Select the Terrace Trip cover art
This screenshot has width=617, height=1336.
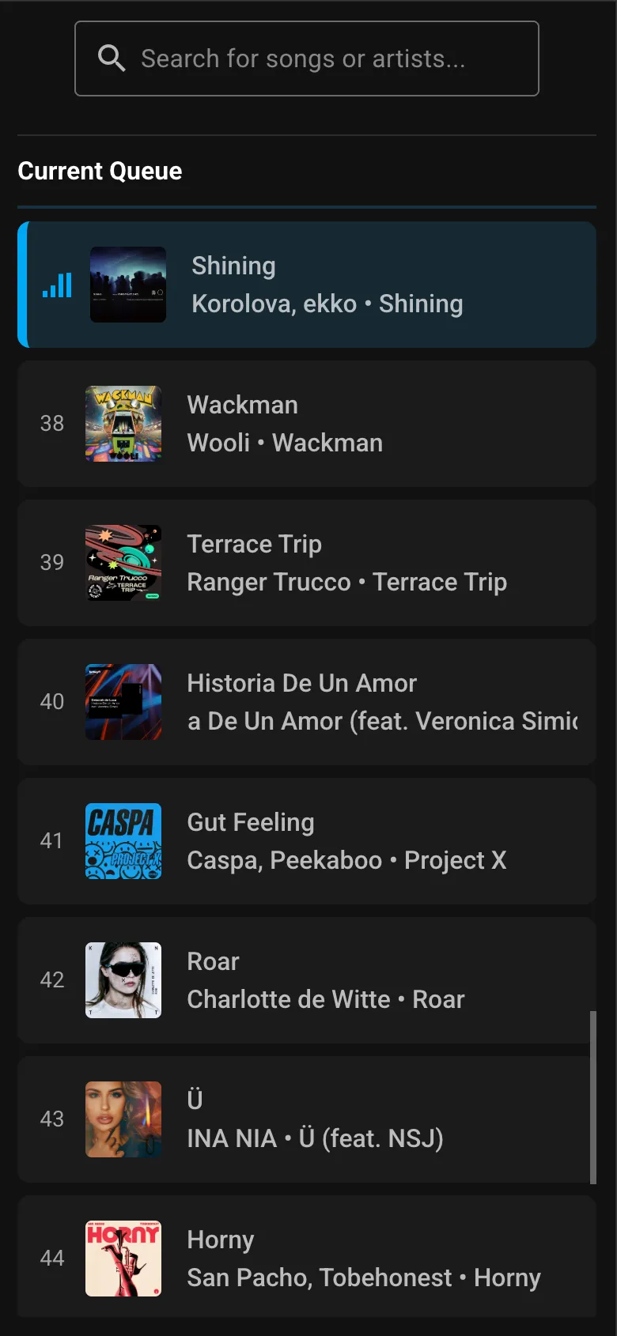[x=123, y=563]
